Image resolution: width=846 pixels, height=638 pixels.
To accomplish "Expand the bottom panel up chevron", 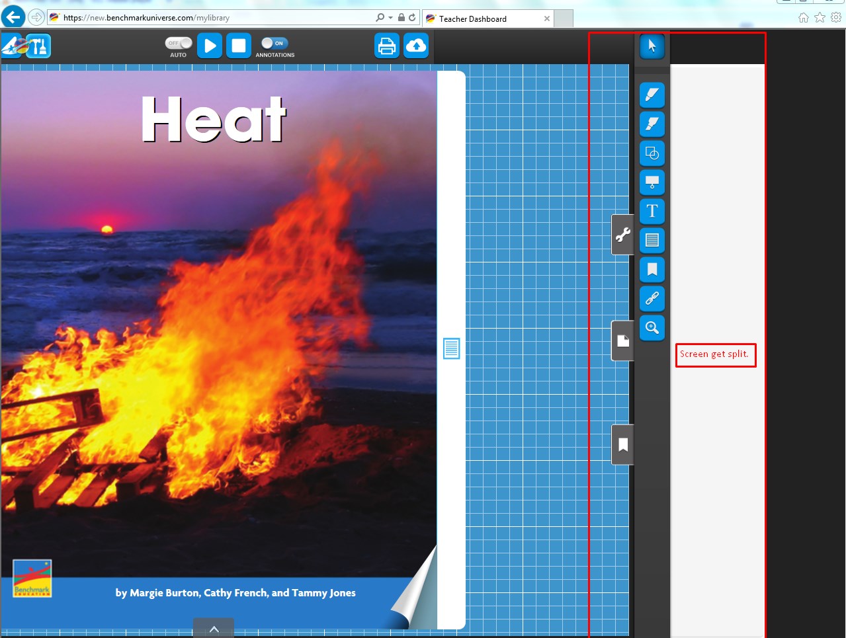I will coord(214,629).
